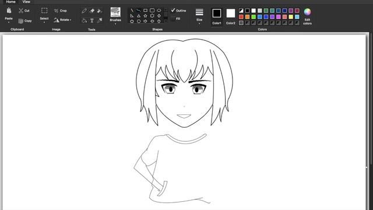Toggle the shape Fill option
The width and height of the screenshot is (373, 210).
click(x=175, y=19)
